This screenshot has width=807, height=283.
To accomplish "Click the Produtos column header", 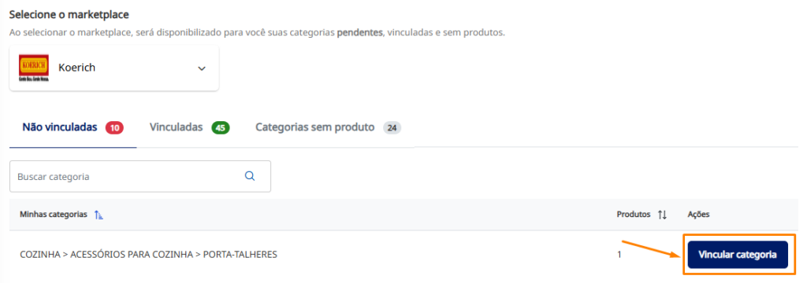I will (634, 214).
